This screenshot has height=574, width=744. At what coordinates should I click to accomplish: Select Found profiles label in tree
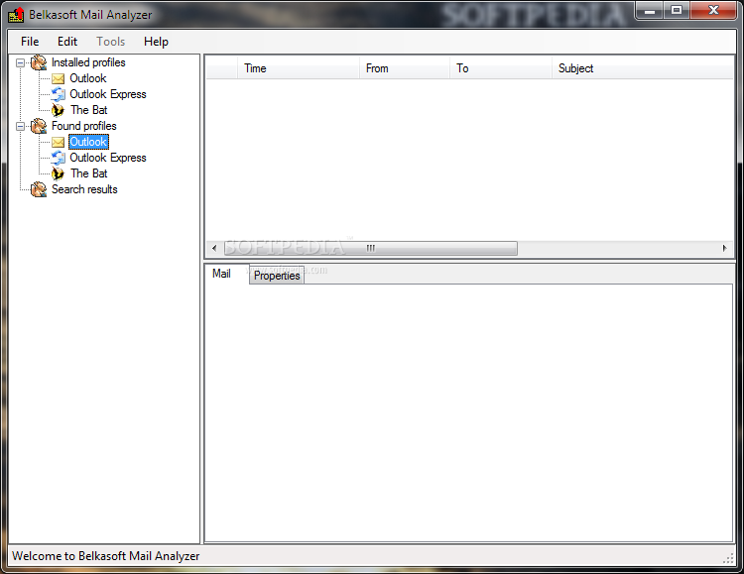(84, 126)
